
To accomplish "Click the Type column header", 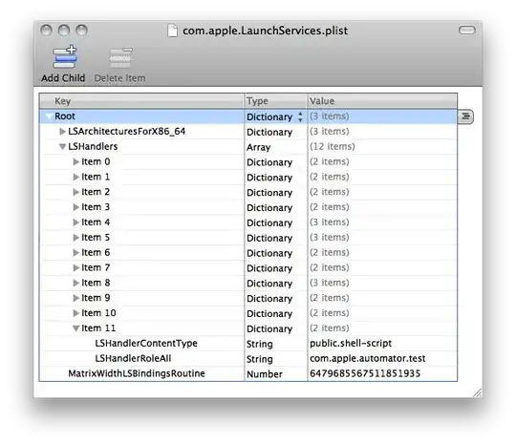I will point(276,101).
